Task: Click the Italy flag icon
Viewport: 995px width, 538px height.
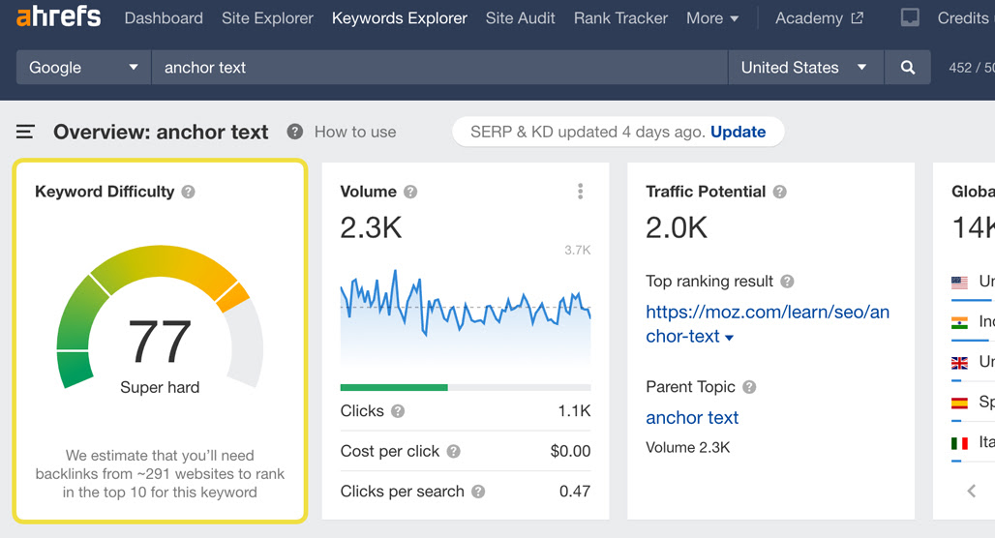Action: pos(959,443)
